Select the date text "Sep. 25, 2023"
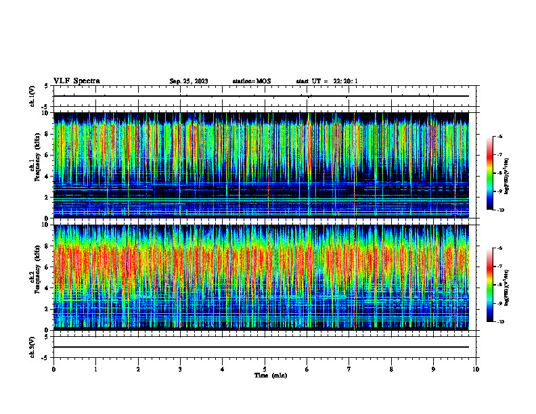This screenshot has height=414, width=536. 189,81
